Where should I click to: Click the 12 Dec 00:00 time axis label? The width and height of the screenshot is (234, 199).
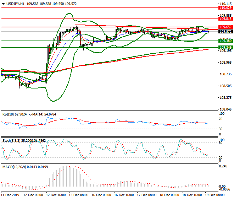pos(33,195)
